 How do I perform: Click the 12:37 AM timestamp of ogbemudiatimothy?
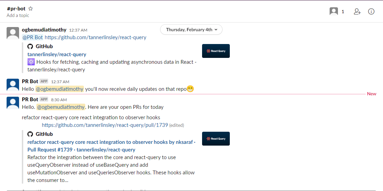pyautogui.click(x=78, y=30)
